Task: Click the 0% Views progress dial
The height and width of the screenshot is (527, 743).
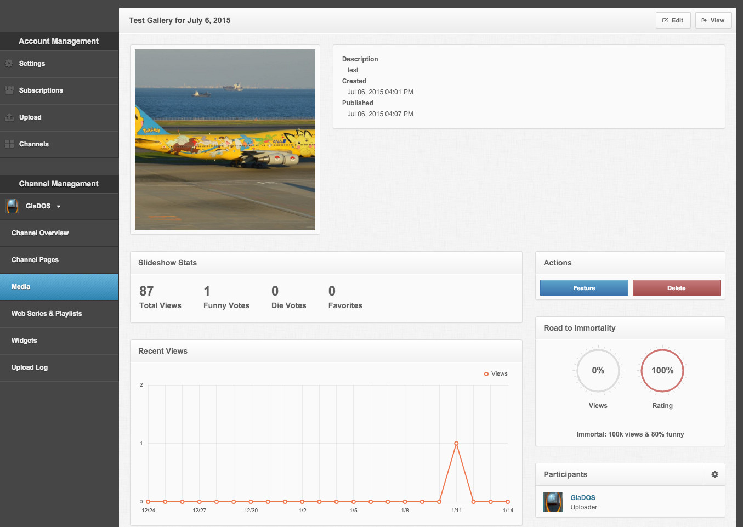Action: [x=598, y=371]
